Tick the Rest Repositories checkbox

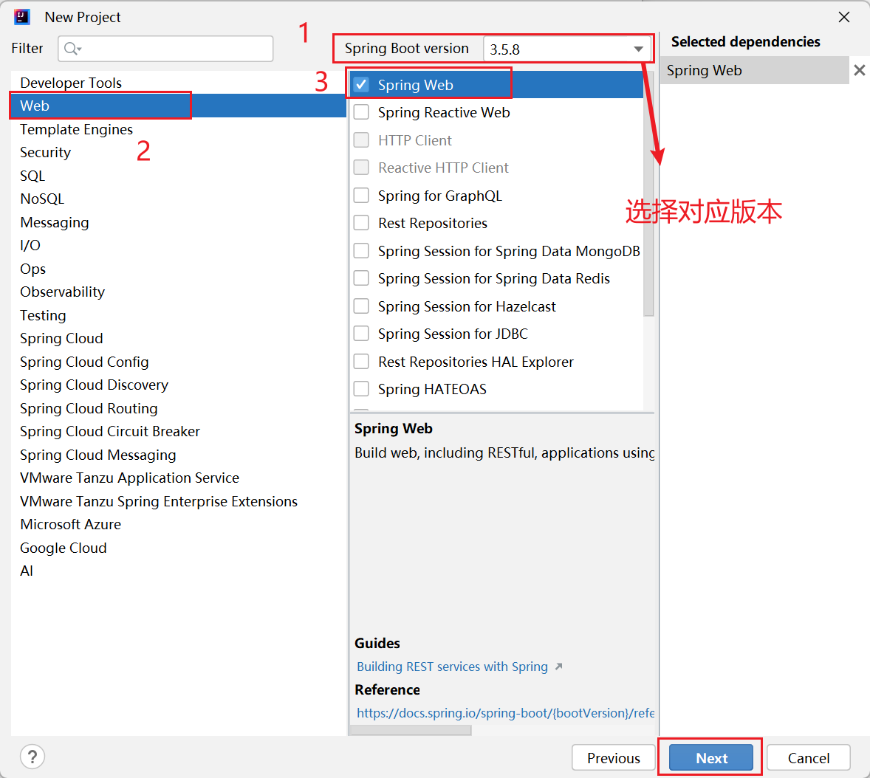[361, 223]
